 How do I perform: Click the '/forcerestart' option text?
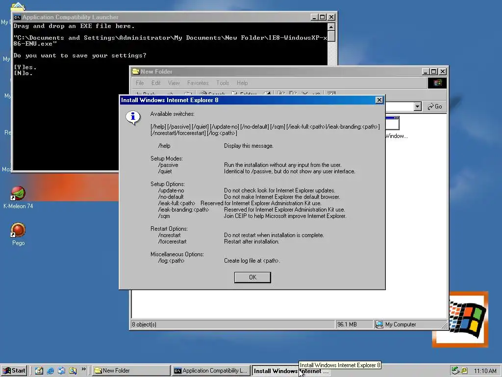172,242
